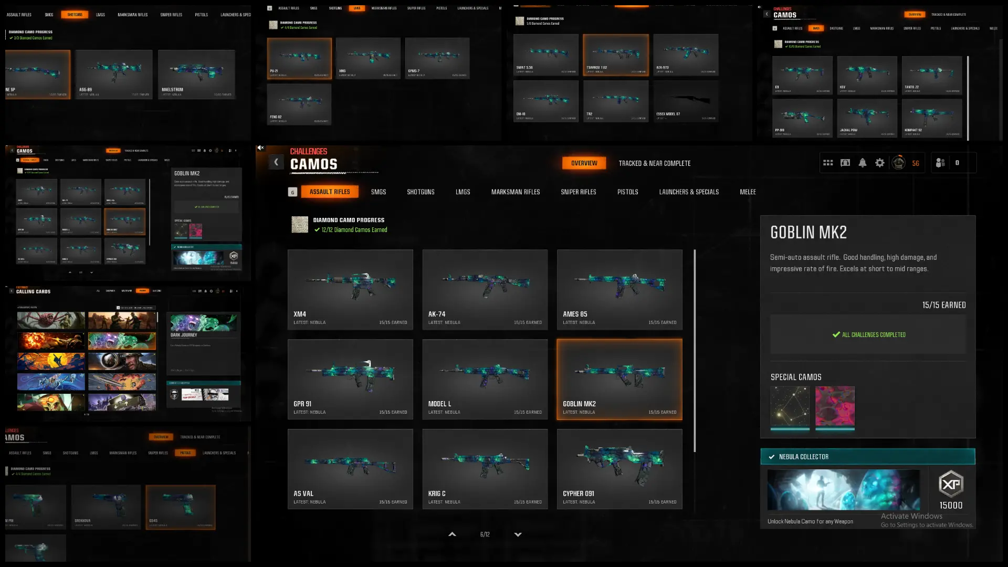Viewport: 1008px width, 567px height.
Task: Click the player emblem beside level 56
Action: (x=898, y=163)
